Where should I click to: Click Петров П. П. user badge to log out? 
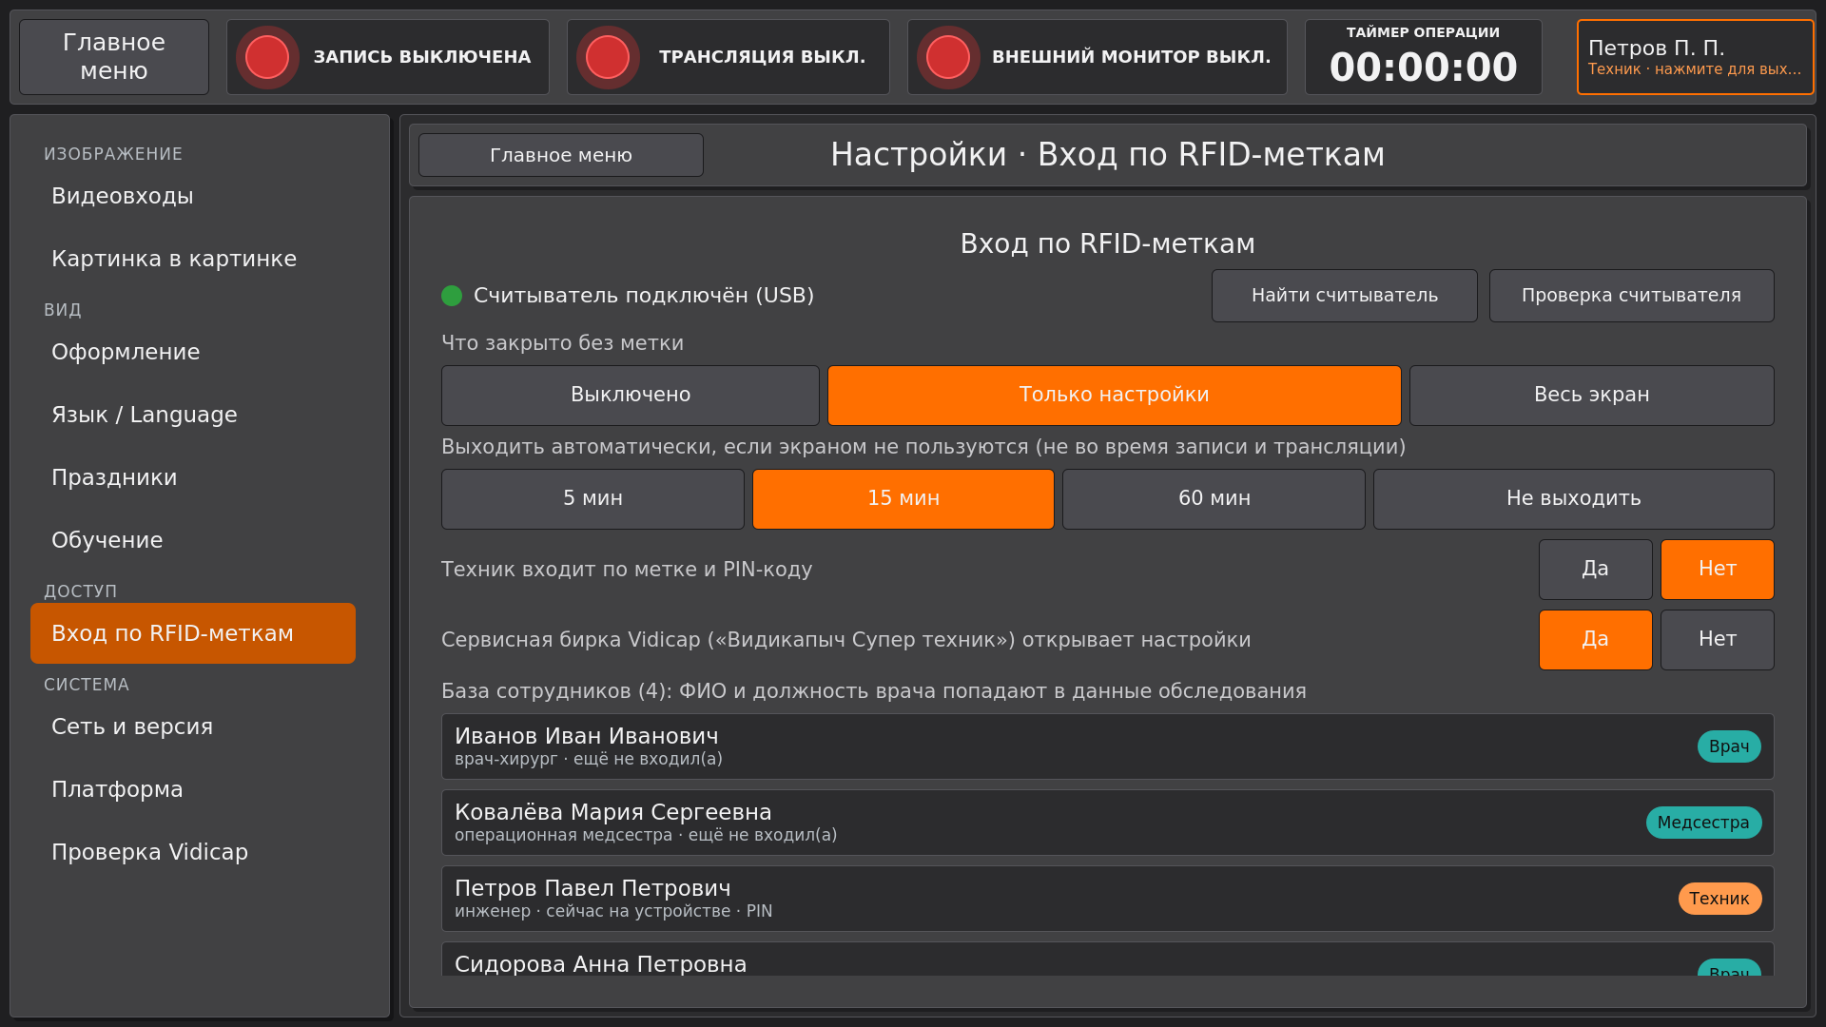(x=1696, y=57)
